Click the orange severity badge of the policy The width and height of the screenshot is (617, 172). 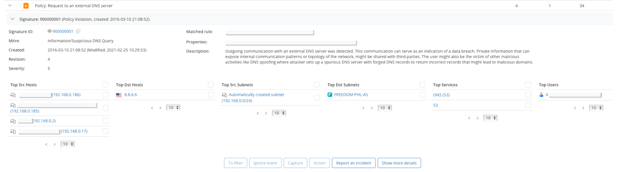(26, 6)
